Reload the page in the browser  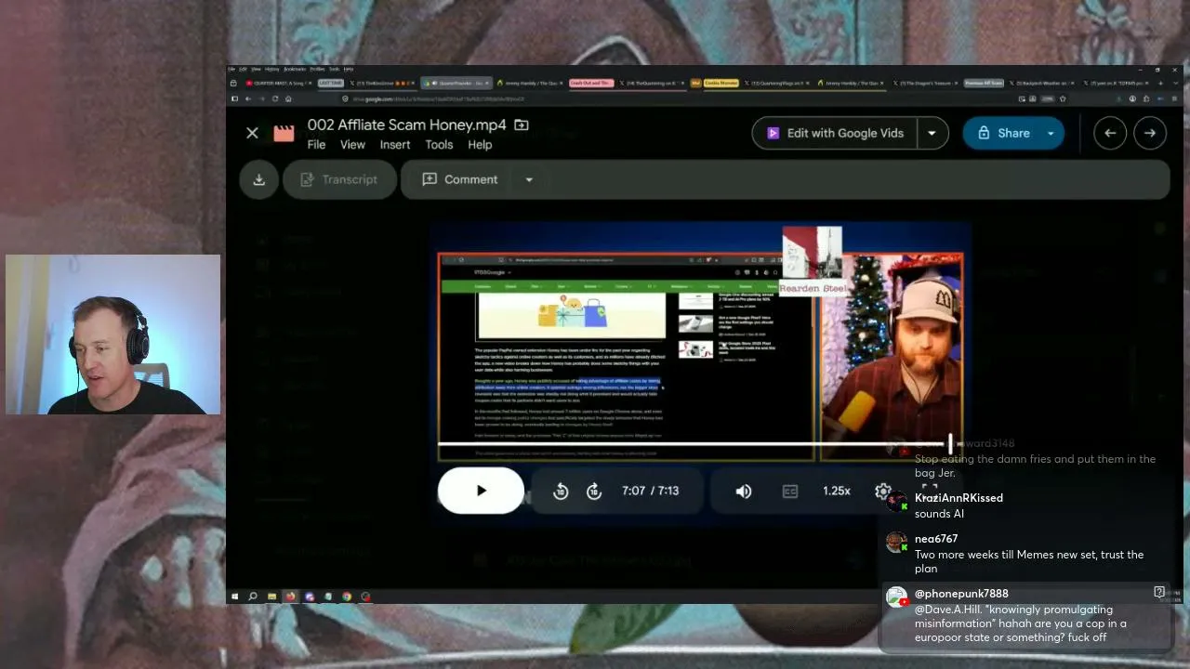[274, 98]
